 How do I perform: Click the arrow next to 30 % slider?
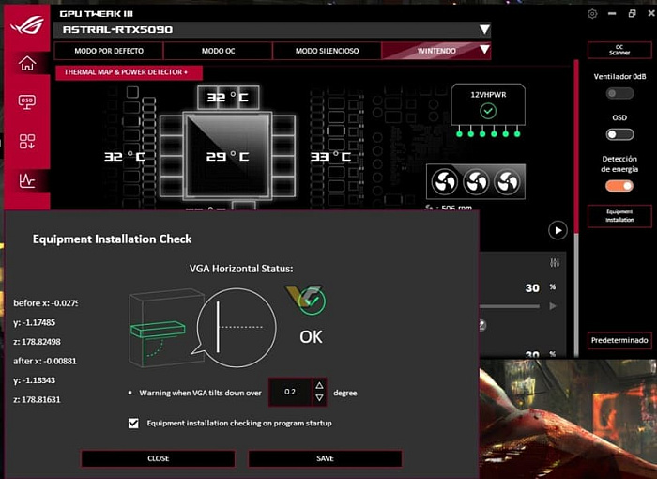click(x=553, y=306)
